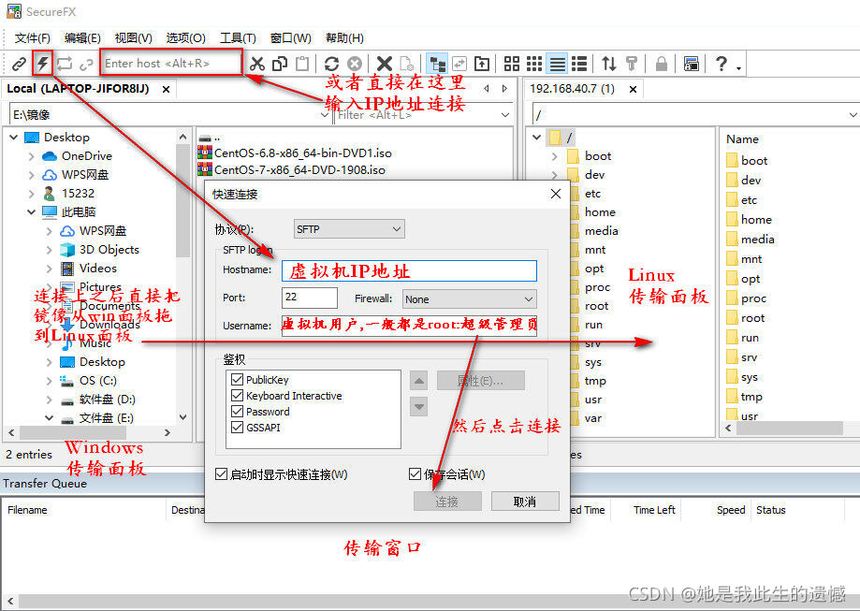Screen dimensions: 860x611
Task: Open the 编辑(E) menu
Action: (82, 37)
